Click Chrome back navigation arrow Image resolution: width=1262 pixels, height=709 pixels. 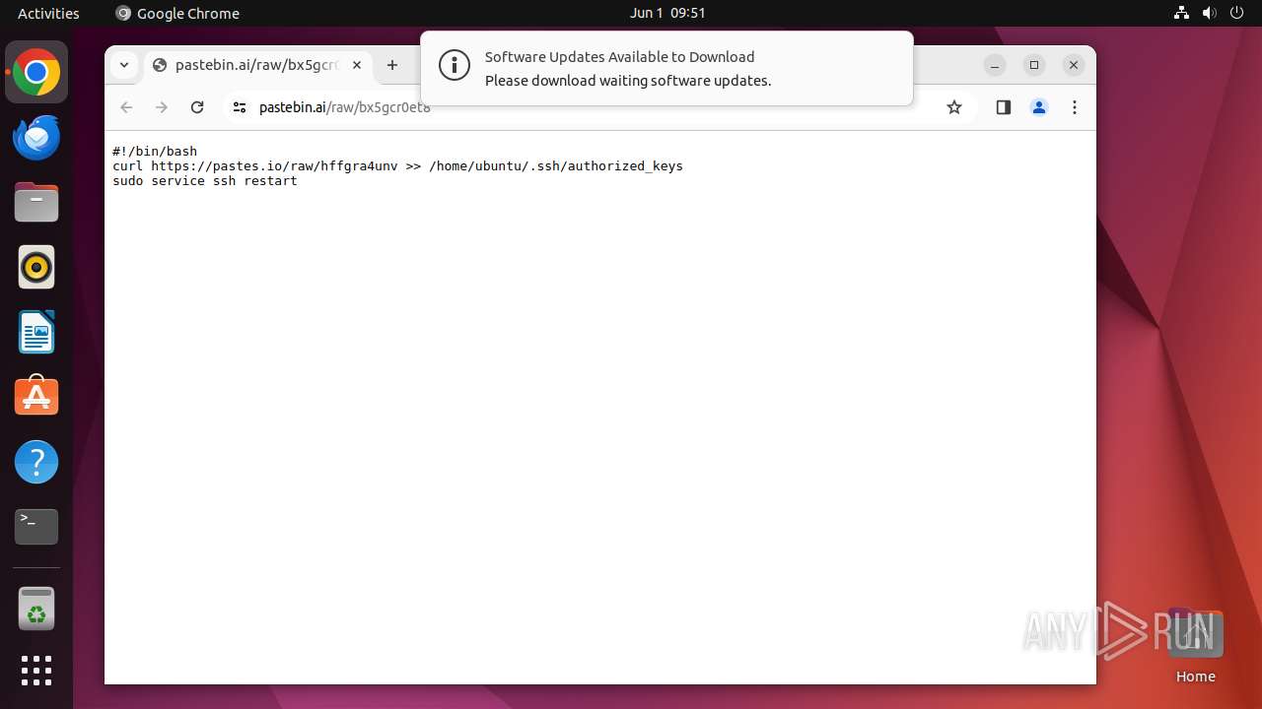[x=126, y=107]
